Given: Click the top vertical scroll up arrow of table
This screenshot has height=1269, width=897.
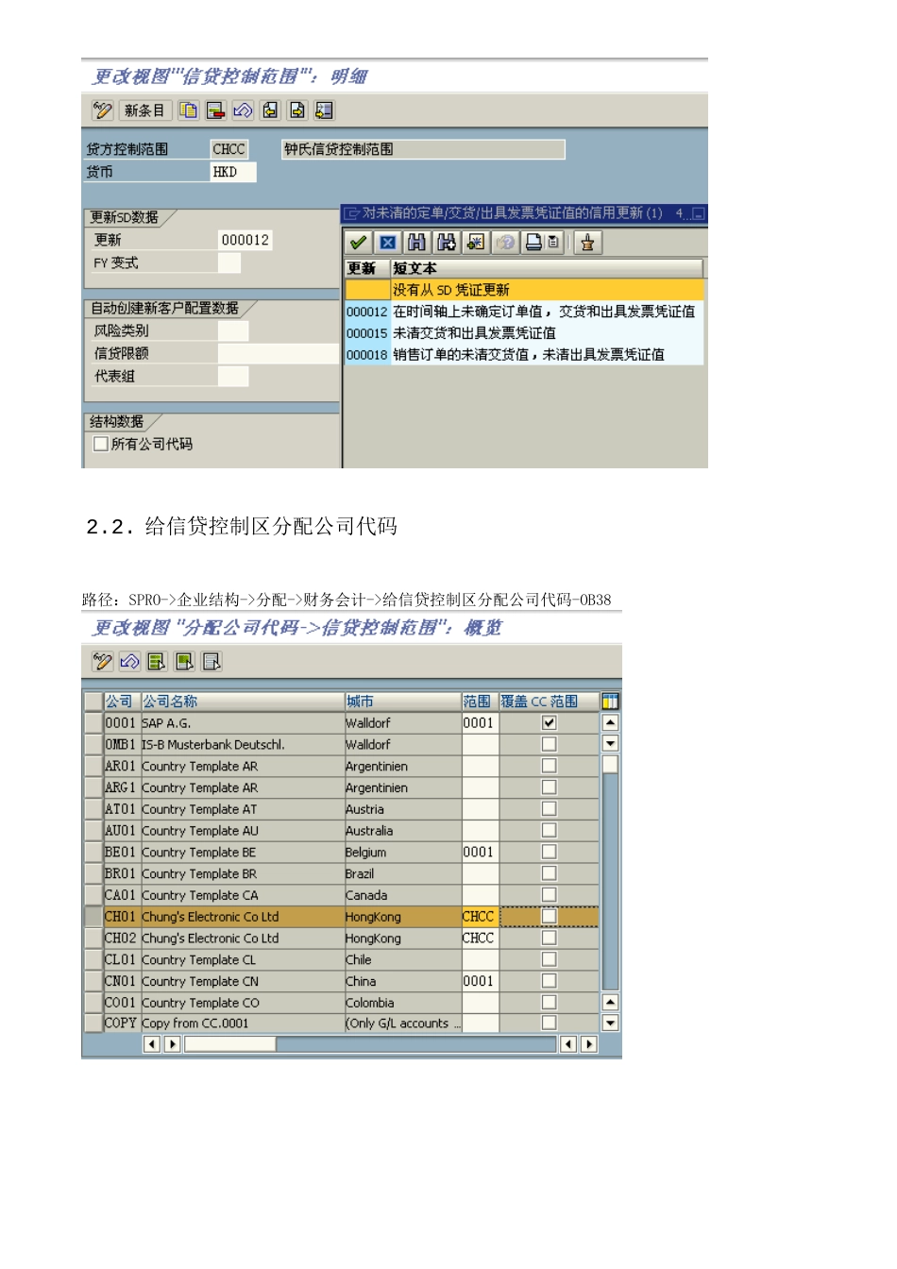Looking at the screenshot, I should tap(610, 723).
